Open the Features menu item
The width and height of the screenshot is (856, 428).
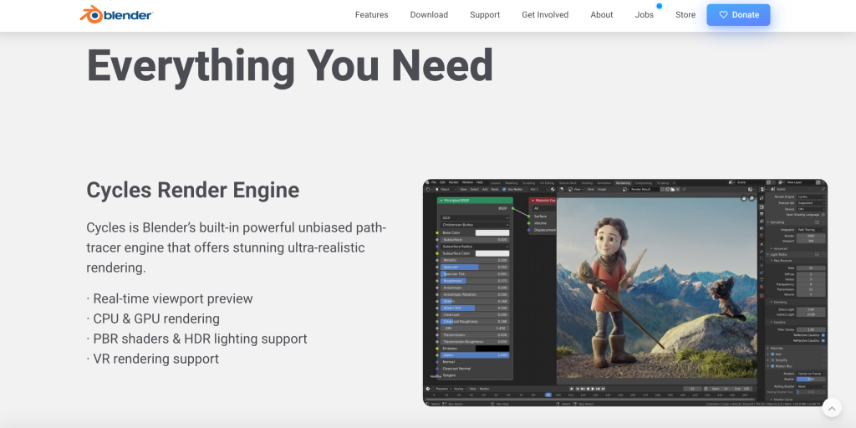(371, 15)
